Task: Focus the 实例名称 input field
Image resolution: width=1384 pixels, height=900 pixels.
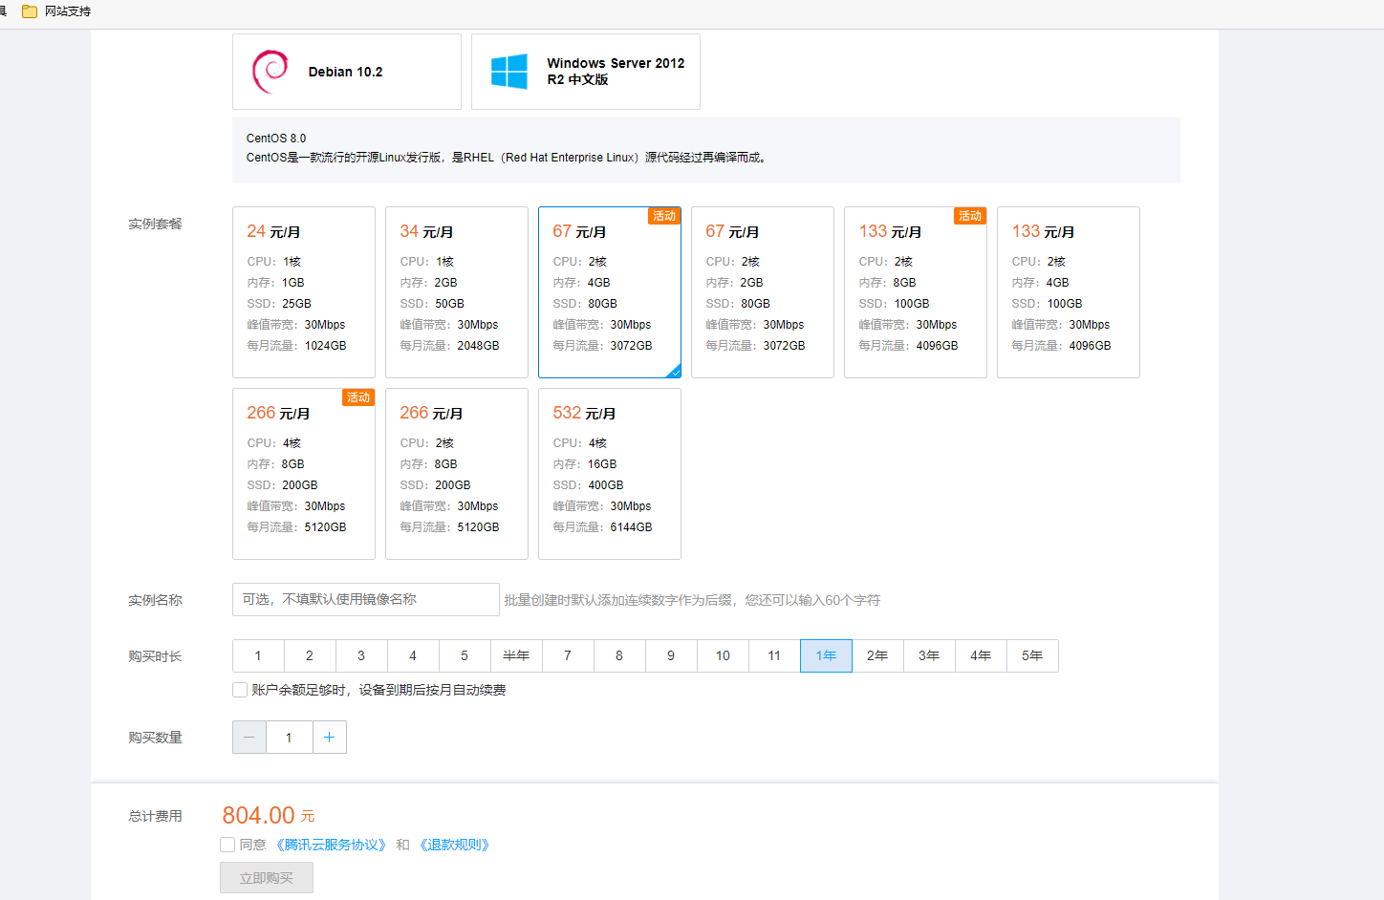Action: (x=365, y=599)
